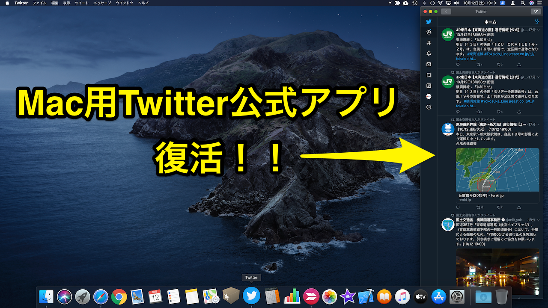Open Bookmarks in the Twitter sidebar
Image resolution: width=548 pixels, height=308 pixels.
(x=429, y=75)
